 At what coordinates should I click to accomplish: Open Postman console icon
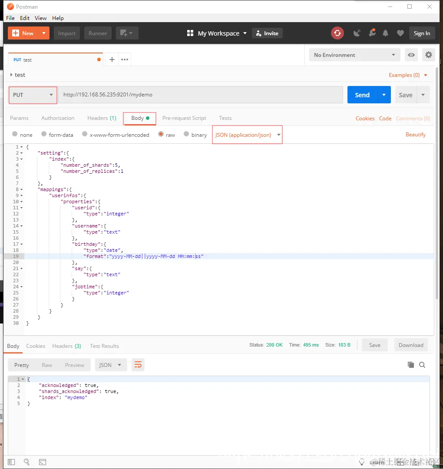43,462
